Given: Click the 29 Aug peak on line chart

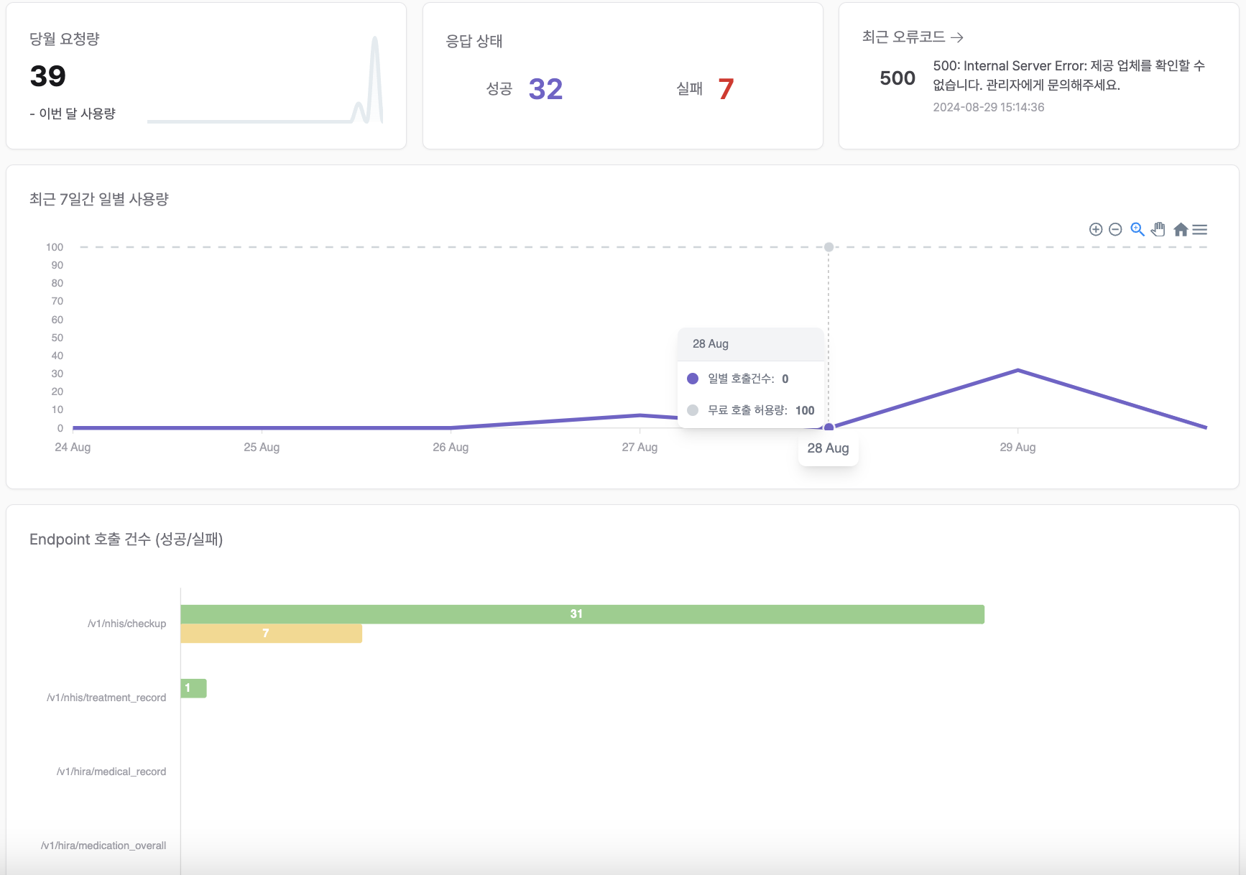Looking at the screenshot, I should pos(1017,371).
